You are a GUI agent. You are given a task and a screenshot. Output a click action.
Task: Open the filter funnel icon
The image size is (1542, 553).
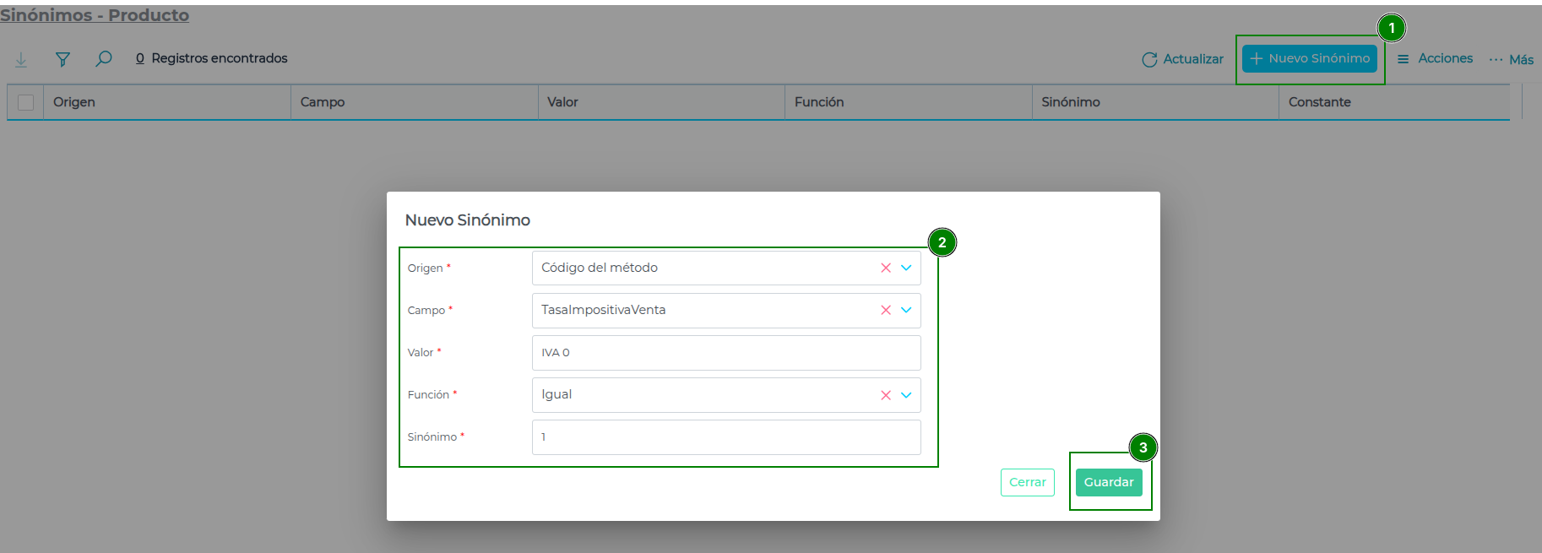[x=62, y=59]
